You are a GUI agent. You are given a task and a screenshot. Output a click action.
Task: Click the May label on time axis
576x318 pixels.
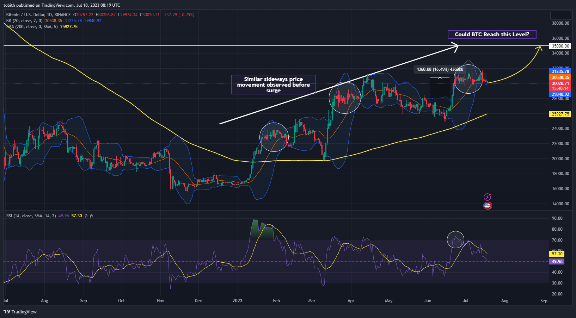(388, 301)
